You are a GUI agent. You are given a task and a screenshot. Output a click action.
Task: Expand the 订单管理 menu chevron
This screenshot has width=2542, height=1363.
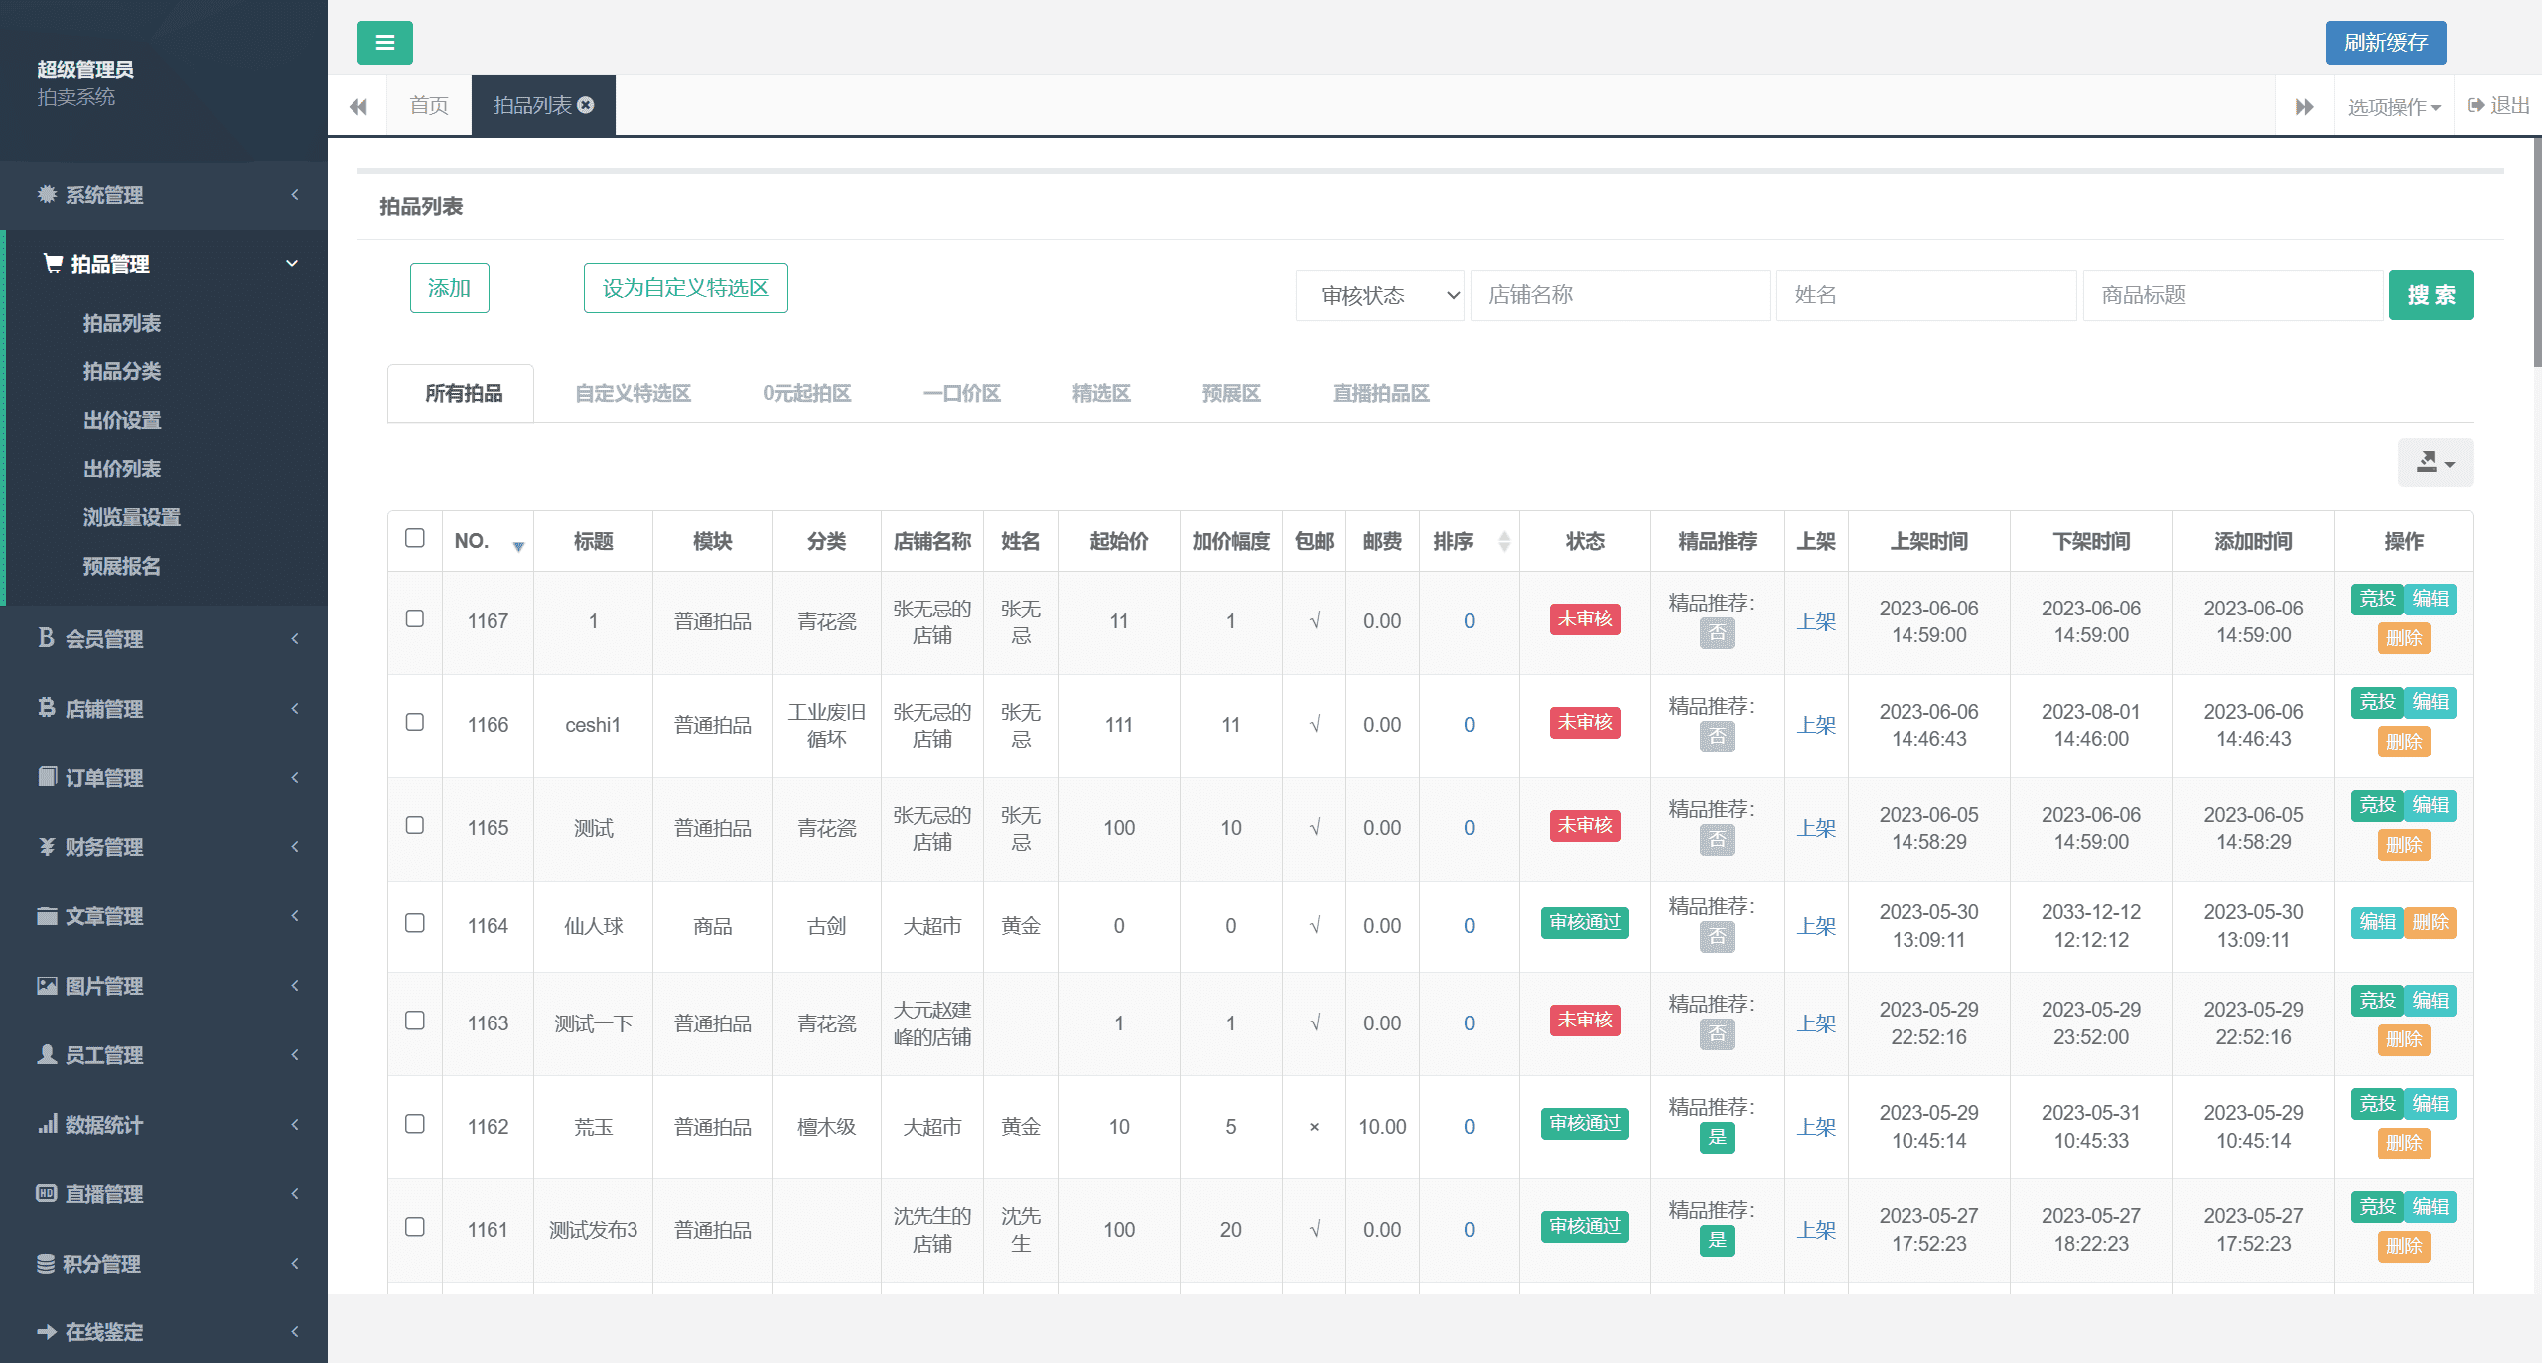[295, 777]
